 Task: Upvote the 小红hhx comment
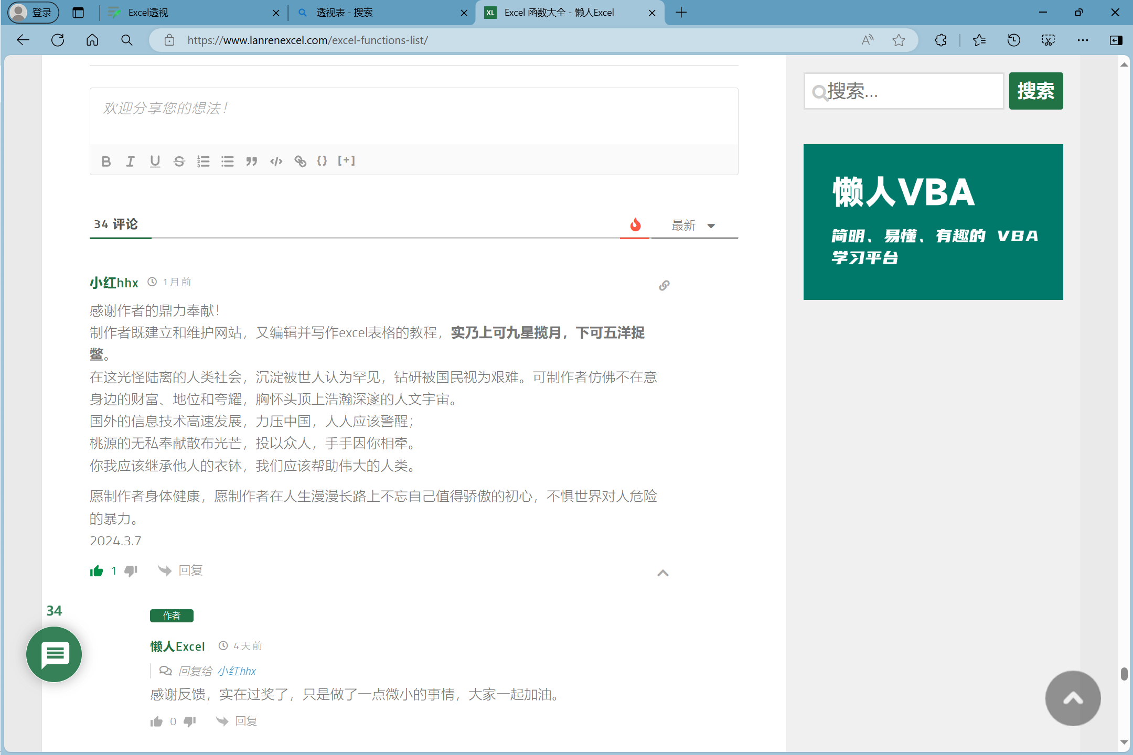[97, 571]
